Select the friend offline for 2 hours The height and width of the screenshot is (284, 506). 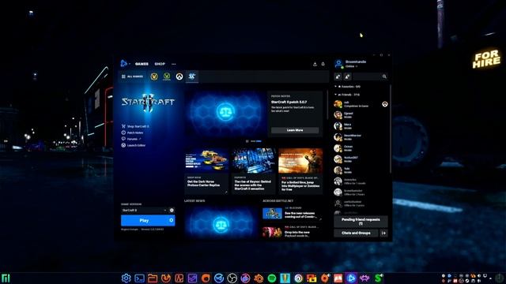(x=361, y=192)
